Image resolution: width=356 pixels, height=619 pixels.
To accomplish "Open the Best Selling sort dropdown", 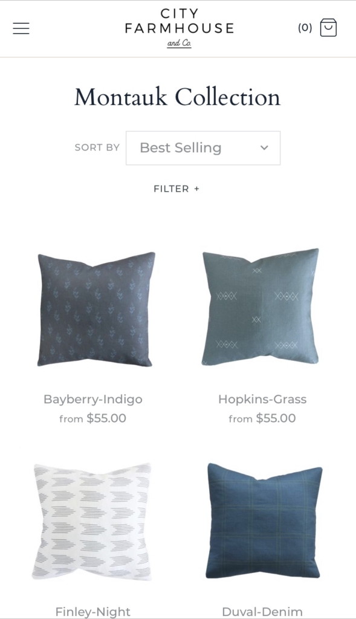I will click(203, 148).
